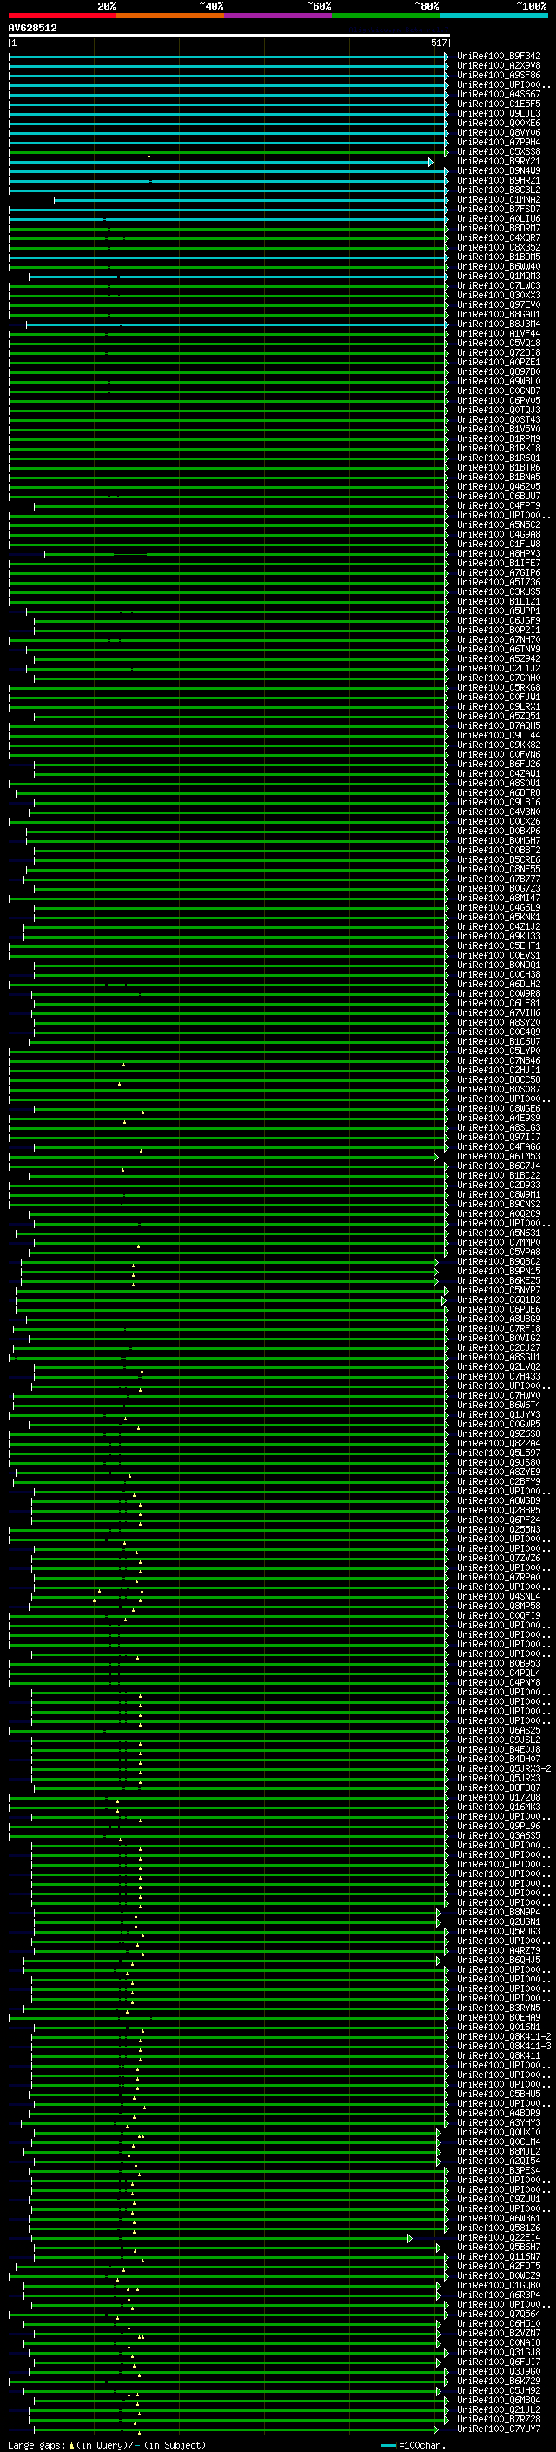Select hit label UniRef100_C5NYP7
The height and width of the screenshot is (2452, 556).
coord(499,1291)
